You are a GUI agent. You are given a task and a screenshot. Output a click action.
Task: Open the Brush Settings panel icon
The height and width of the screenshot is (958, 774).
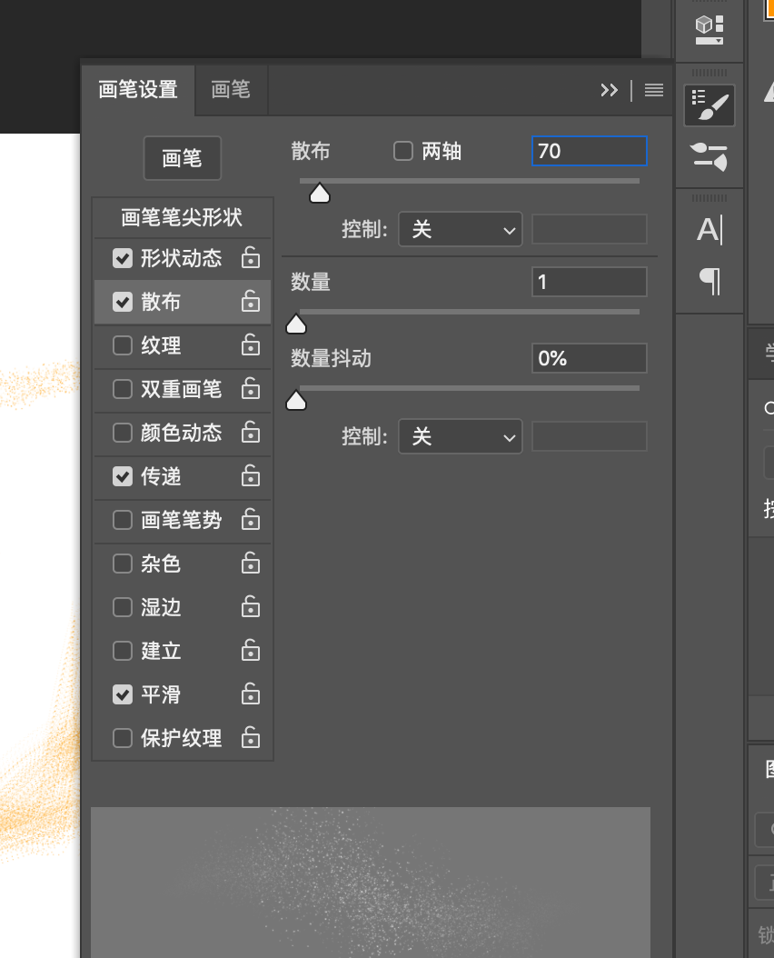click(709, 106)
